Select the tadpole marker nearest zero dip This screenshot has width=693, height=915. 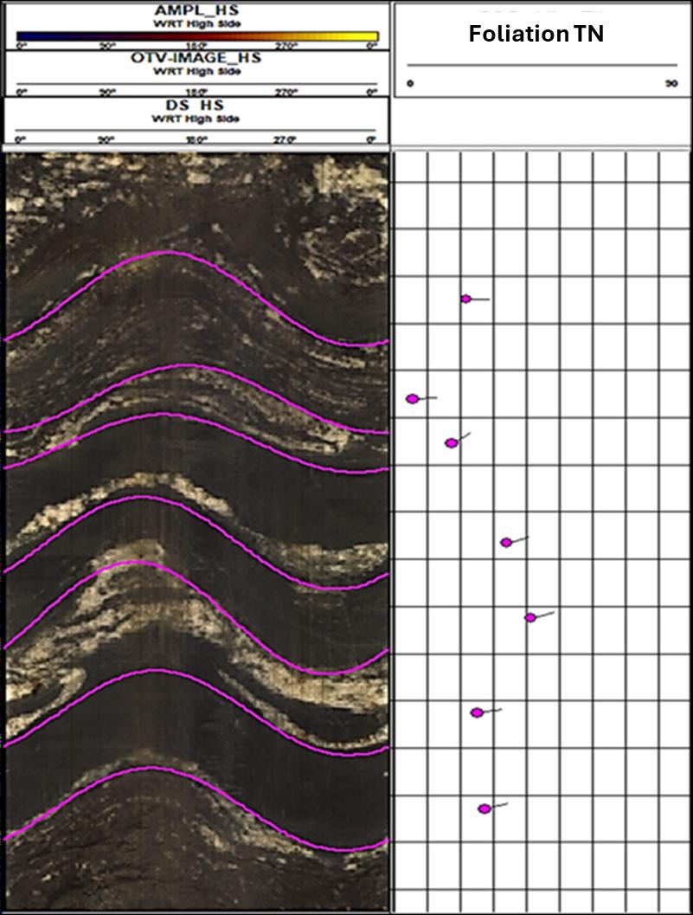click(x=413, y=398)
